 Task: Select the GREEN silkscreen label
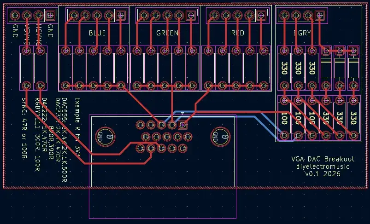(x=167, y=33)
